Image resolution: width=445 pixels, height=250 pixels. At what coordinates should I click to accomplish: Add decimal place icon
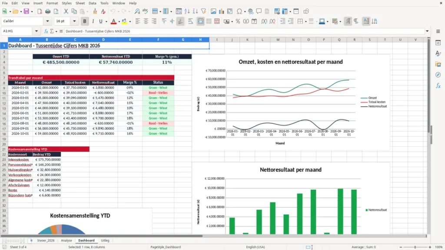coord(264,21)
